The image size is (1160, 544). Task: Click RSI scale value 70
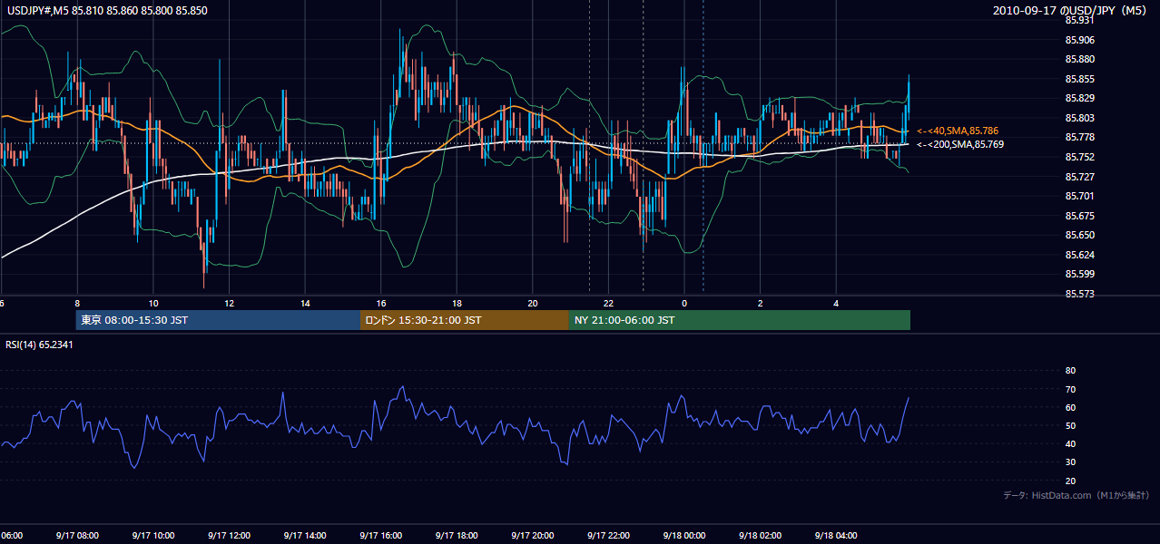(1070, 389)
